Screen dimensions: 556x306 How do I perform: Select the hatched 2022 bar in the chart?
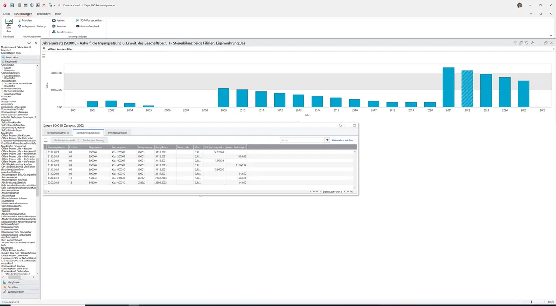click(x=467, y=89)
